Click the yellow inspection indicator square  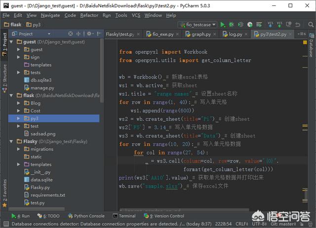click(x=305, y=42)
